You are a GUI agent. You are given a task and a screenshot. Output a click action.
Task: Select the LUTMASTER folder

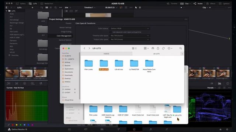tap(134, 65)
